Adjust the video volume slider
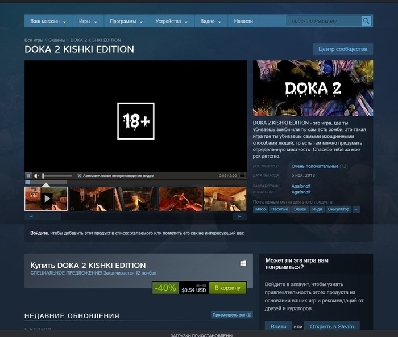Image resolution: width=398 pixels, height=337 pixels. coord(57,176)
